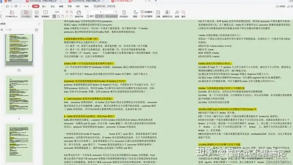This screenshot has width=293, height=165.
Task: Expand the quick access customize arrow
Action: point(29,7)
